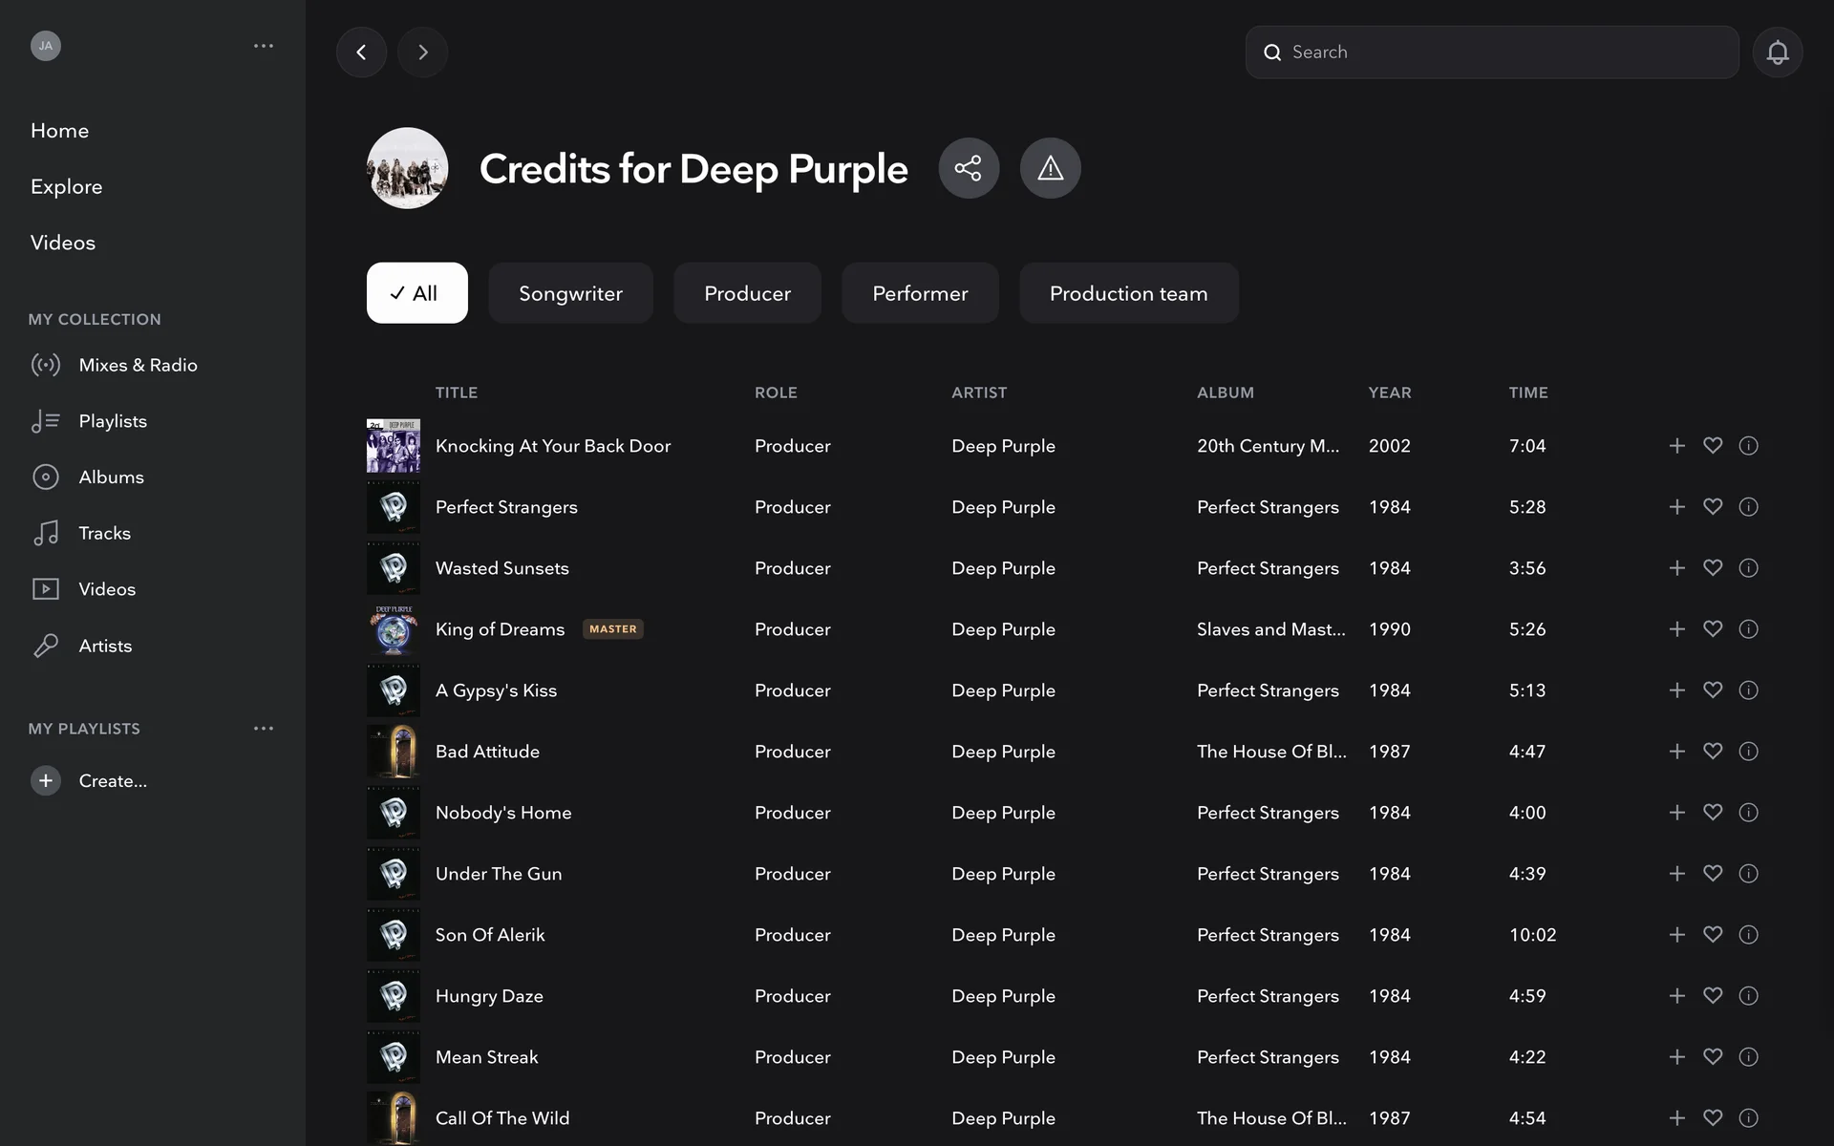Click the Son Of Alerik album thumbnail

pyautogui.click(x=393, y=935)
